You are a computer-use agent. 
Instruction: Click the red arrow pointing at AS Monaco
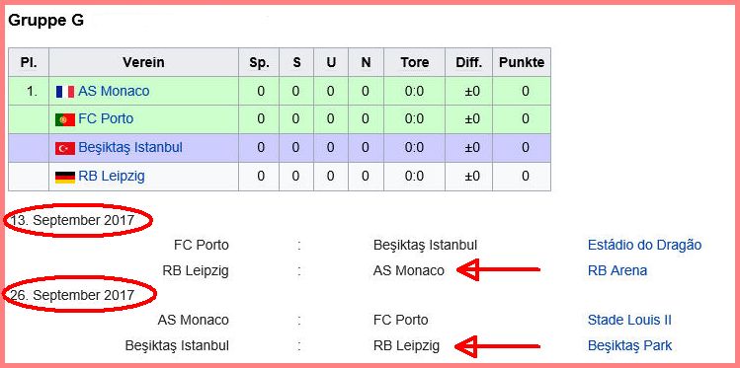click(499, 269)
